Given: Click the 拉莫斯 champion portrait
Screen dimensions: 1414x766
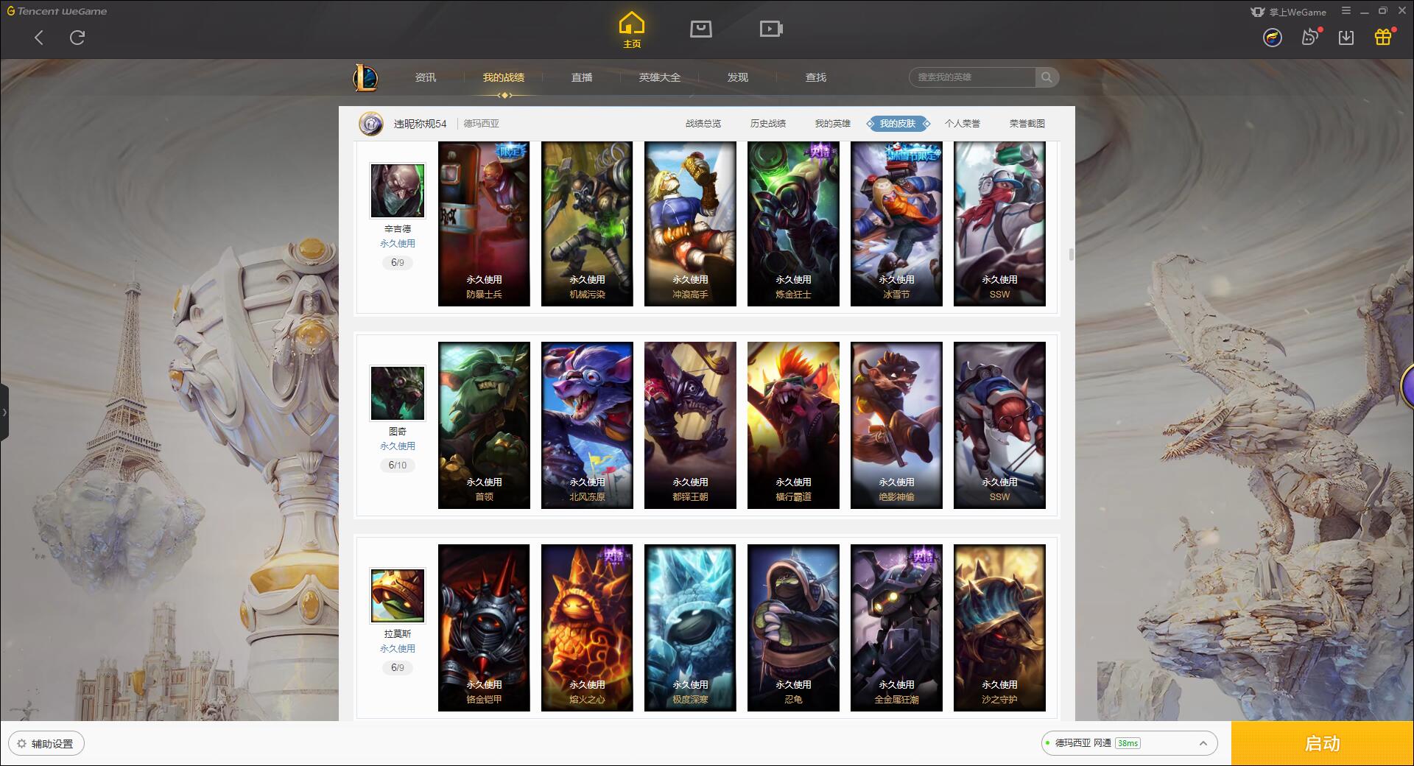Looking at the screenshot, I should pos(398,596).
